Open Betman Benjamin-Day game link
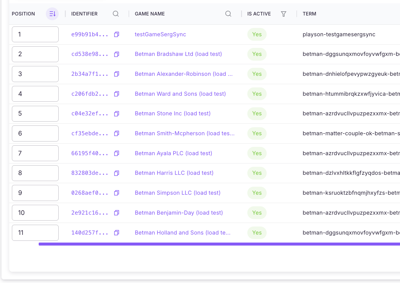The height and width of the screenshot is (283, 400). point(179,213)
